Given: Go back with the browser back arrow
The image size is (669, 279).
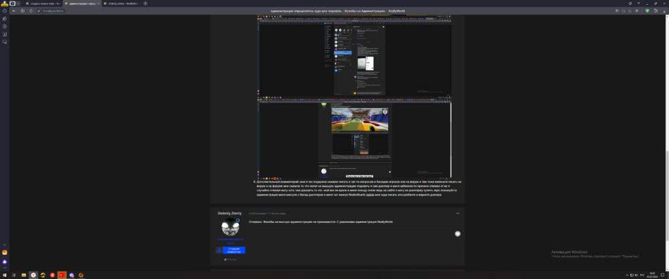Looking at the screenshot, I should coord(14,11).
